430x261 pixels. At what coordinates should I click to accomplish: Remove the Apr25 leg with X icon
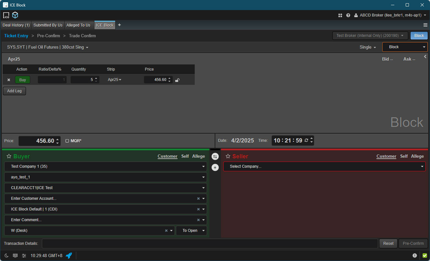click(9, 80)
